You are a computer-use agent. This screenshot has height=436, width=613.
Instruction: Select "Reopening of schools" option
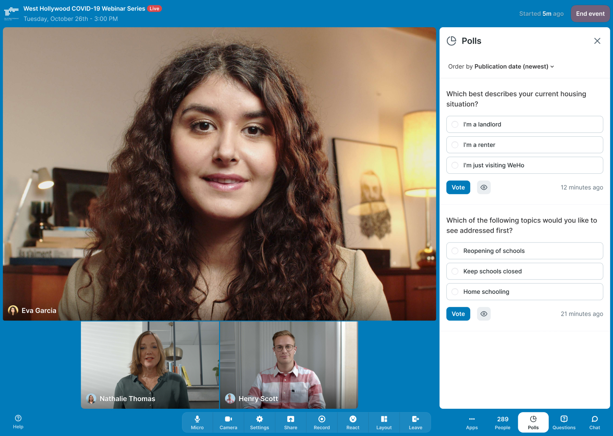click(x=524, y=251)
